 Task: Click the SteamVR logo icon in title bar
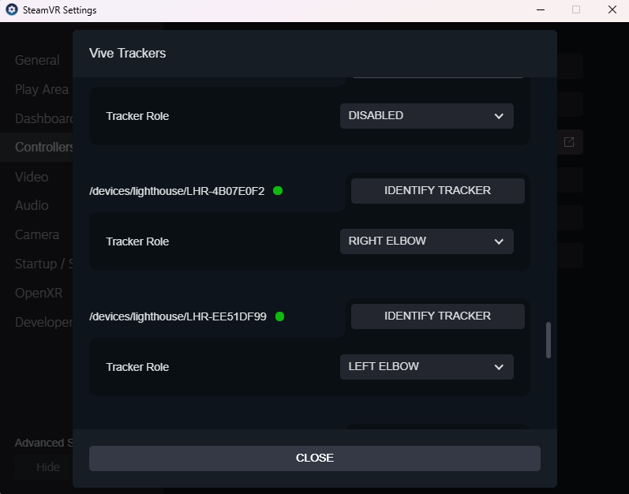click(x=12, y=9)
